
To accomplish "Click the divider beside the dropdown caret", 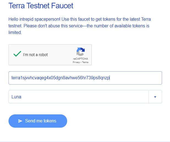I will coord(149,97).
